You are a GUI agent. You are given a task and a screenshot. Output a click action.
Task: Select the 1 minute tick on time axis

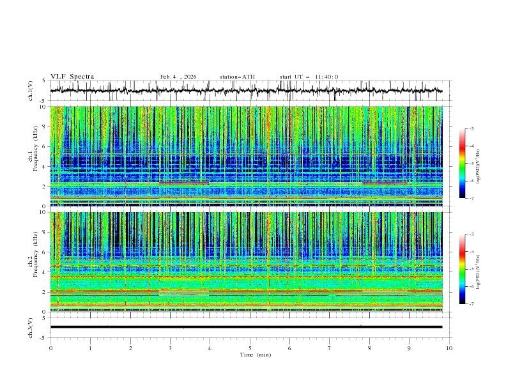(x=90, y=348)
